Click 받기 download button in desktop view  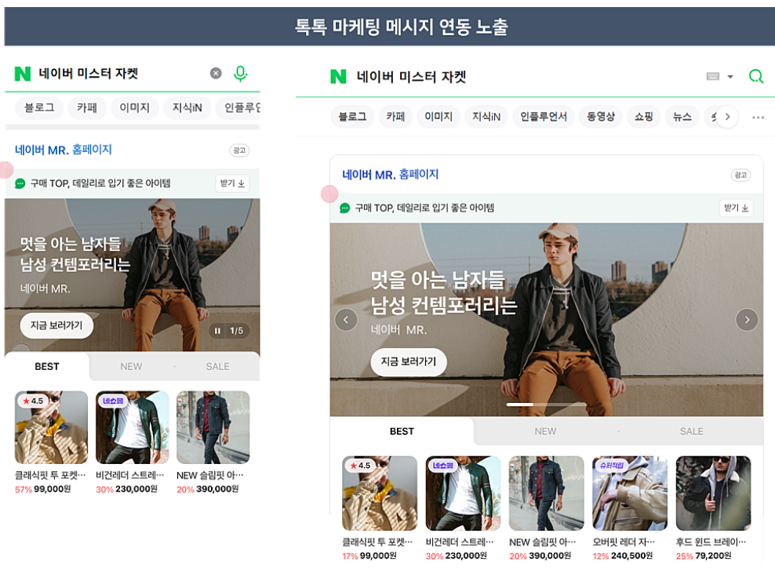(736, 208)
